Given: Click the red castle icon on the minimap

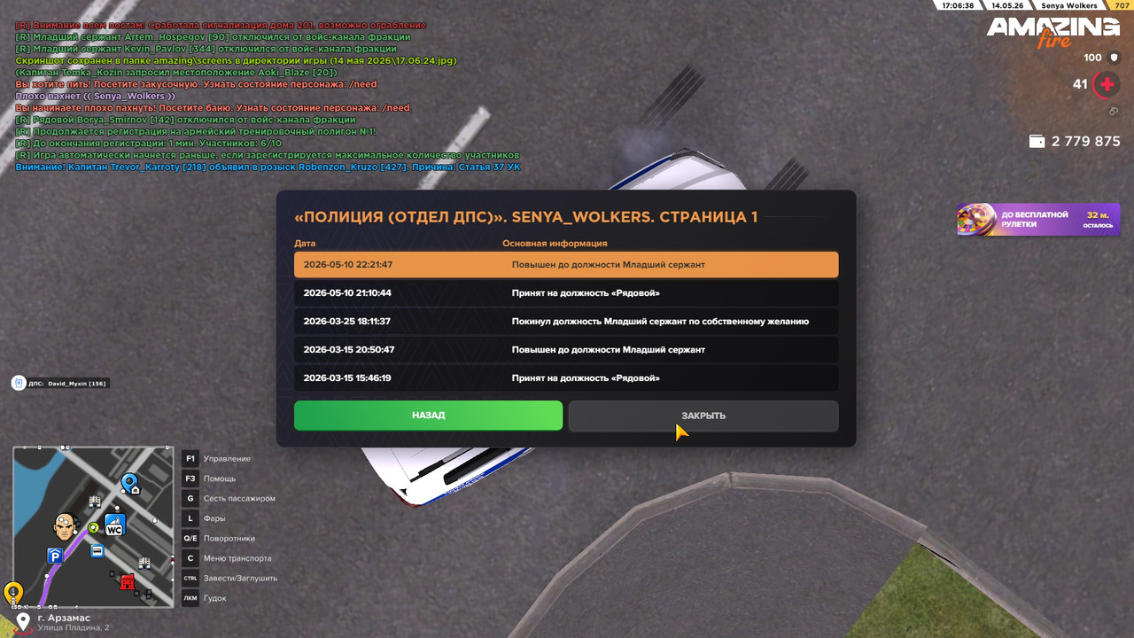Looking at the screenshot, I should coord(127,581).
